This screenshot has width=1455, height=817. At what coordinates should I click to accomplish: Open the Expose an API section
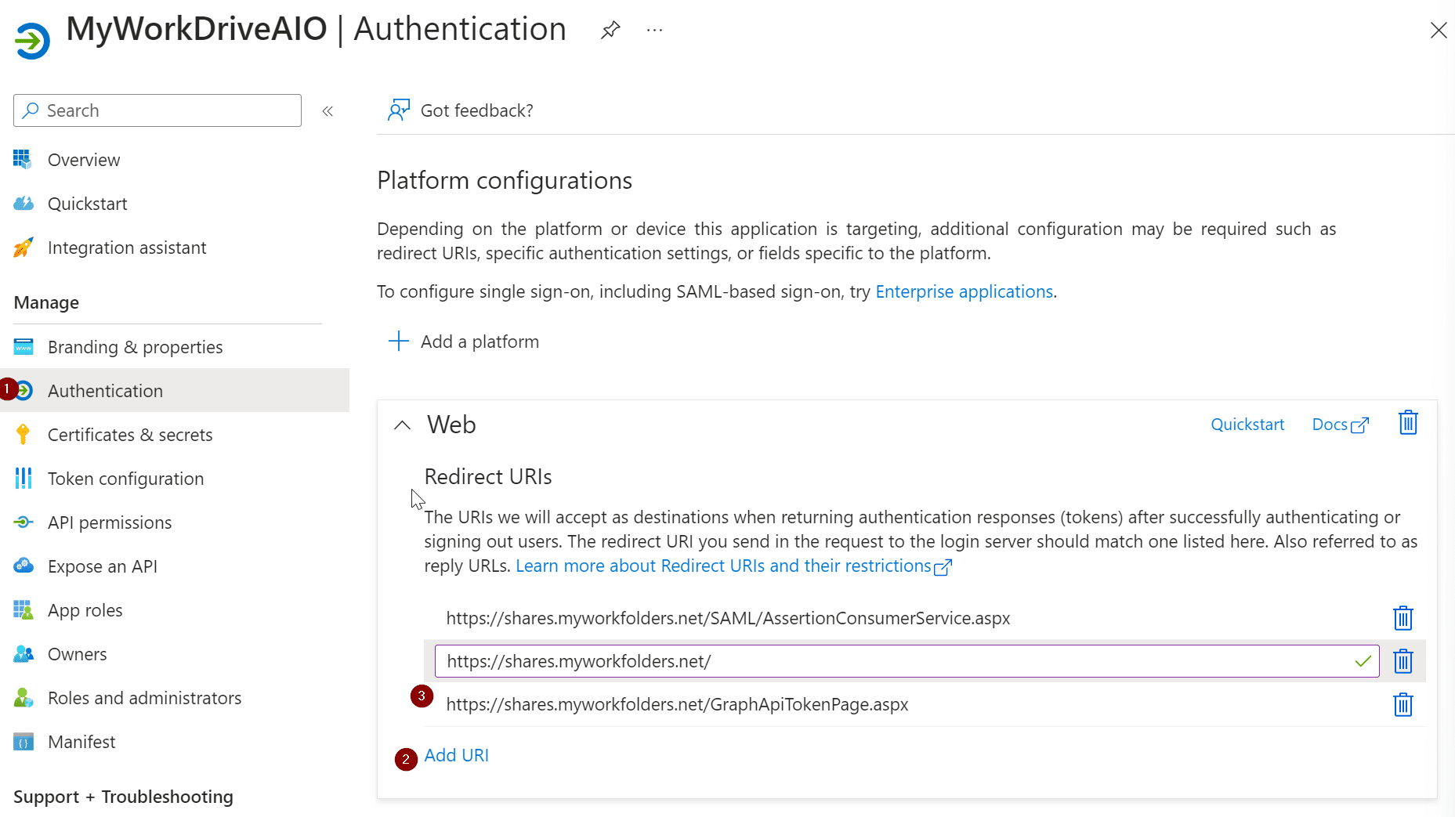pos(103,566)
